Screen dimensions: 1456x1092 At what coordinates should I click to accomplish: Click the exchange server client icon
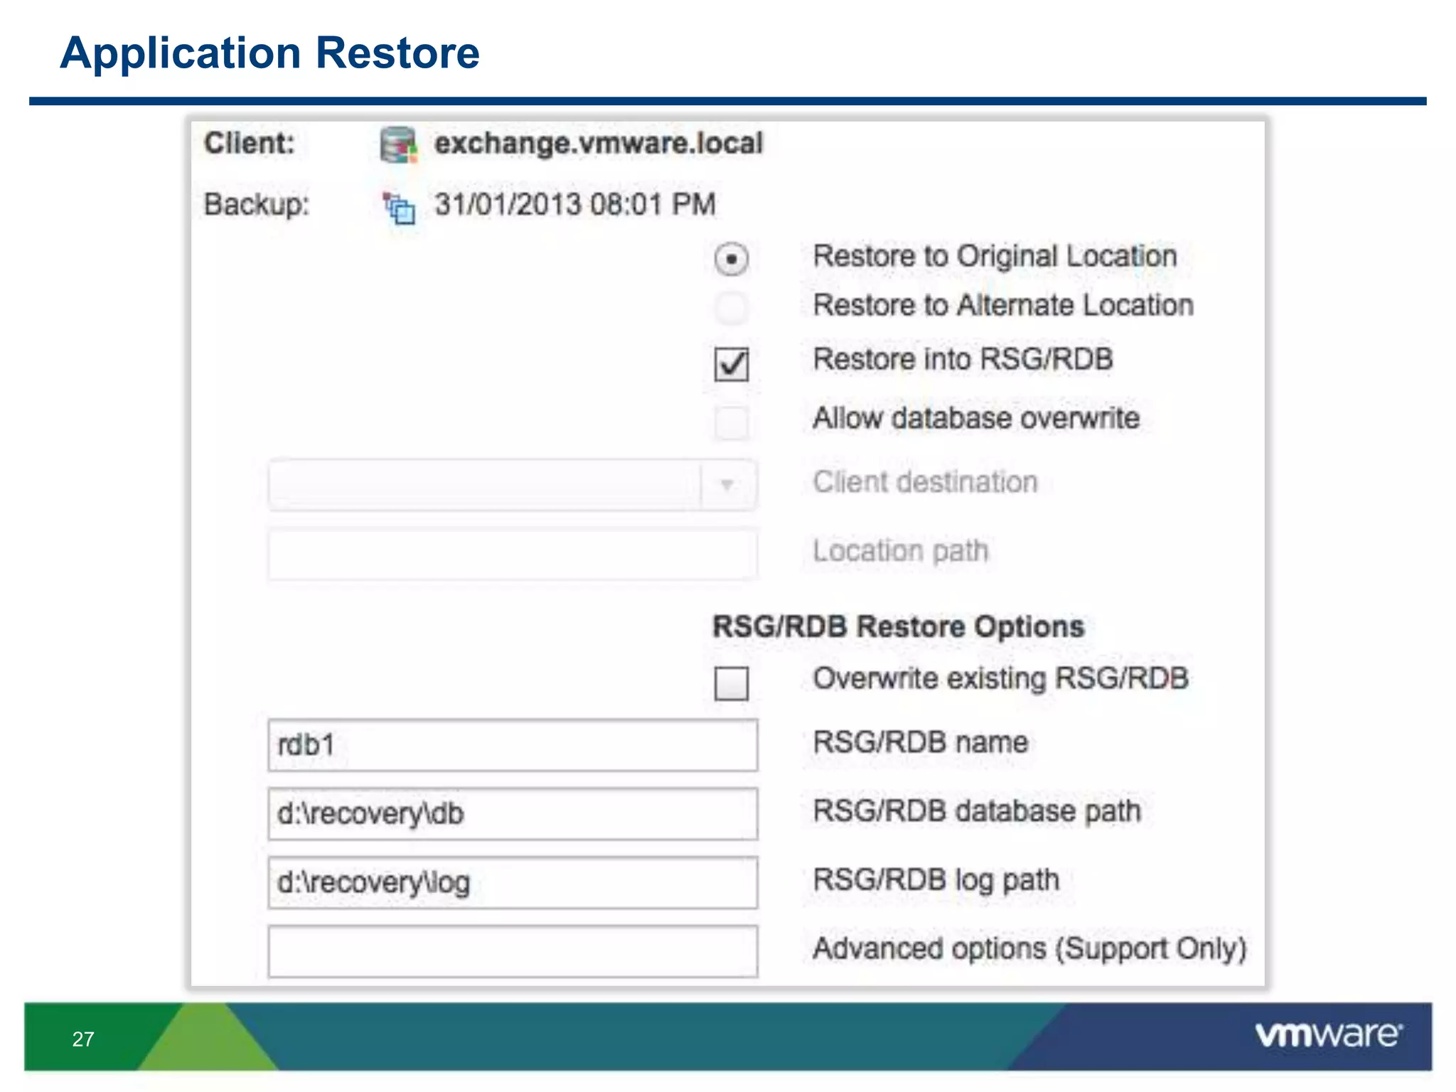398,144
